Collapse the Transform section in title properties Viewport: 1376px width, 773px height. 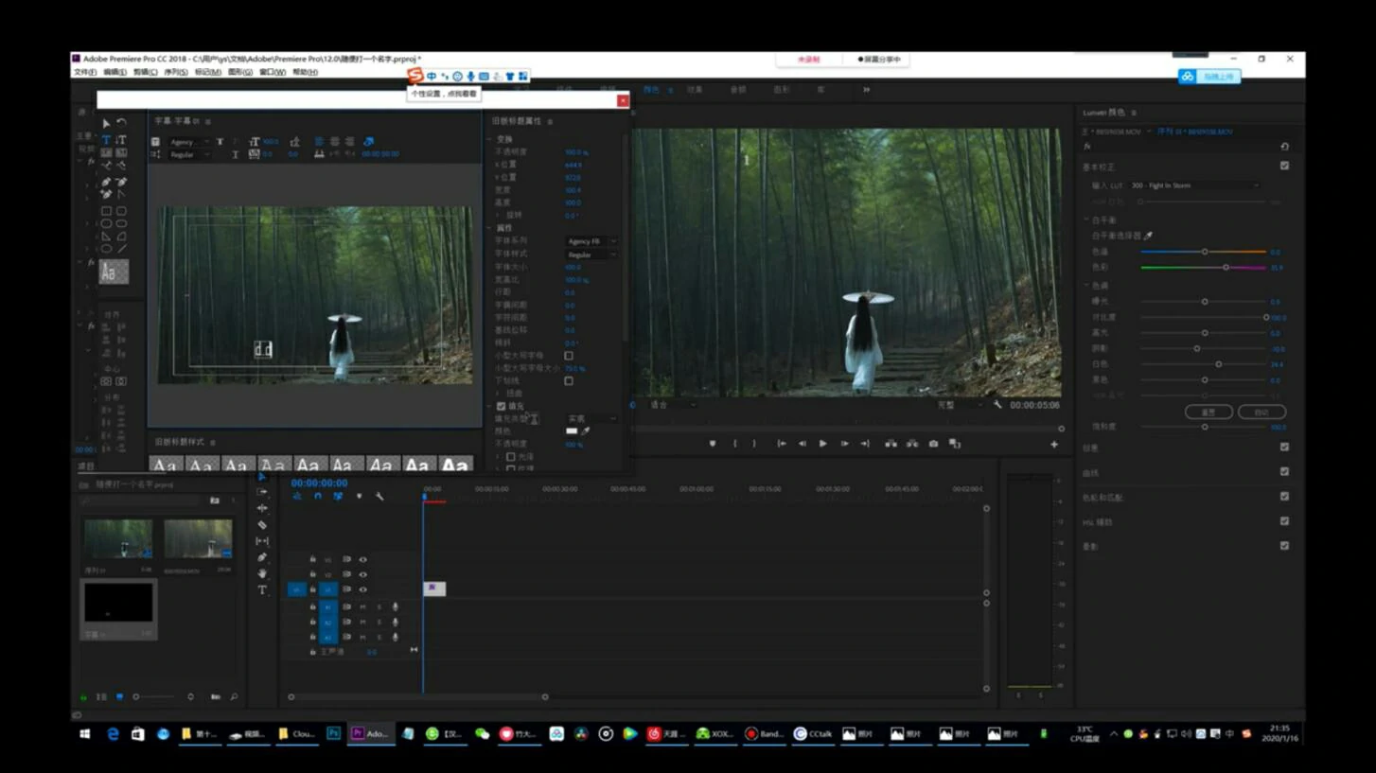tap(490, 139)
